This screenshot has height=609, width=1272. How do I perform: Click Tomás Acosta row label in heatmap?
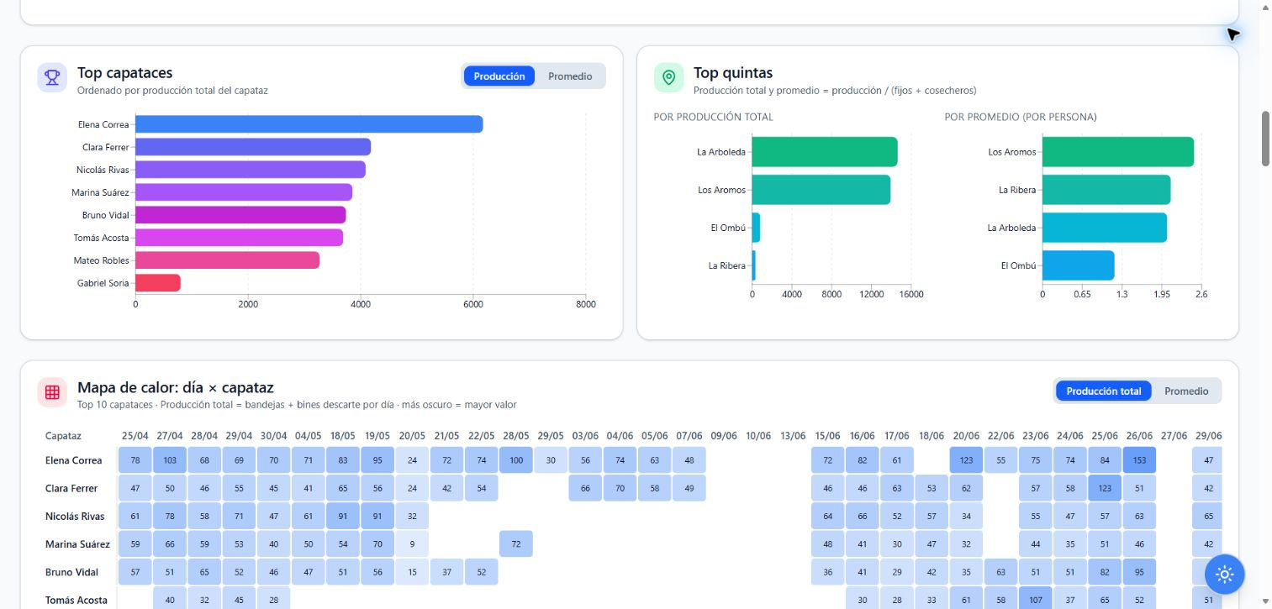77,600
